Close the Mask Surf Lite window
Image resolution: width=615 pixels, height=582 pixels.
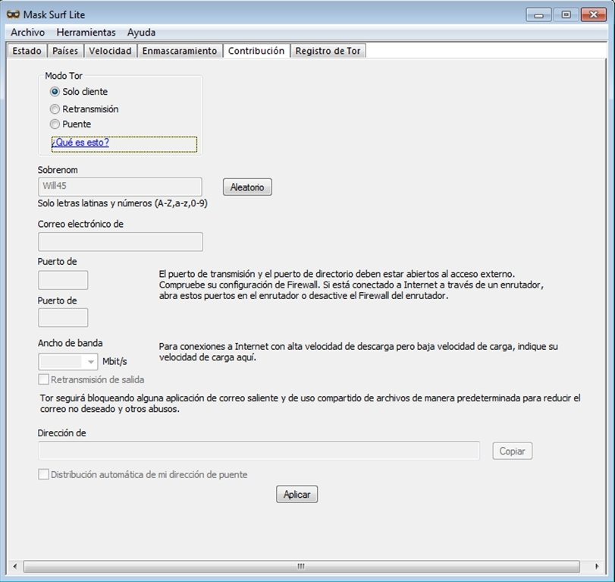594,15
